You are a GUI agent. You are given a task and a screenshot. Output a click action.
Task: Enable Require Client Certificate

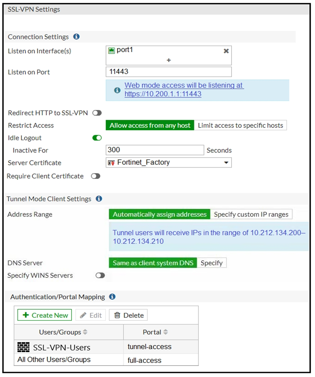(95, 176)
